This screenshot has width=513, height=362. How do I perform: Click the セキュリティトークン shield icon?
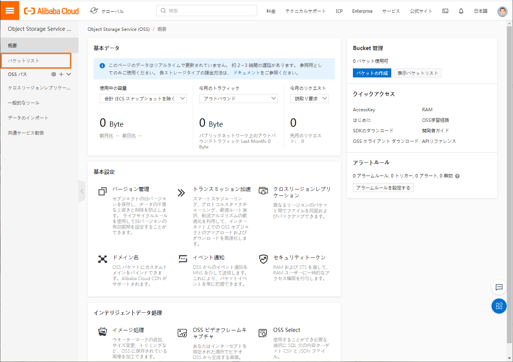click(263, 259)
